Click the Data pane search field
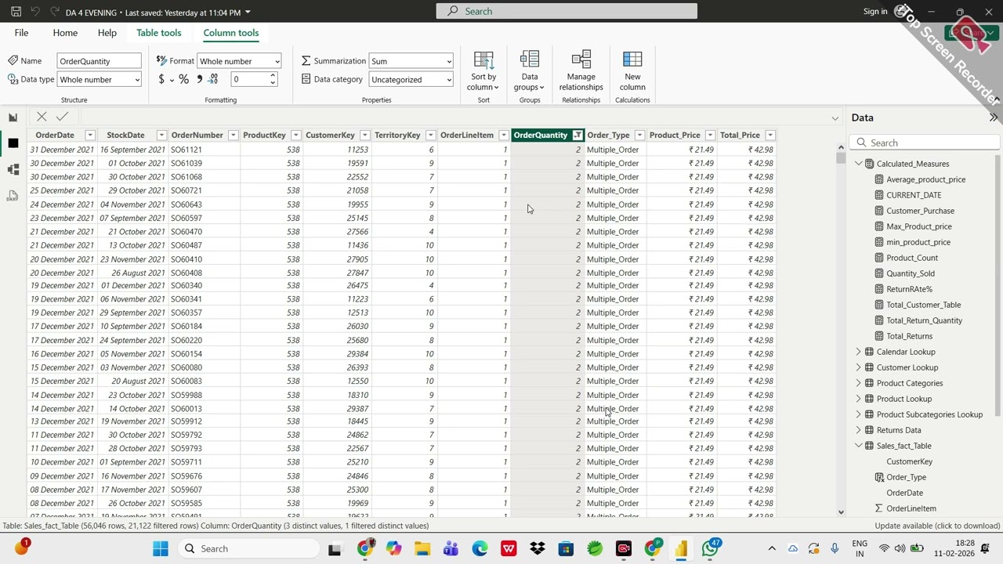This screenshot has height=564, width=1003. click(x=925, y=143)
